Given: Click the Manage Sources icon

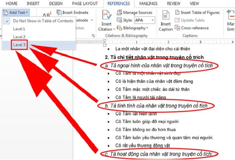Looking at the screenshot, I should click(120, 13).
